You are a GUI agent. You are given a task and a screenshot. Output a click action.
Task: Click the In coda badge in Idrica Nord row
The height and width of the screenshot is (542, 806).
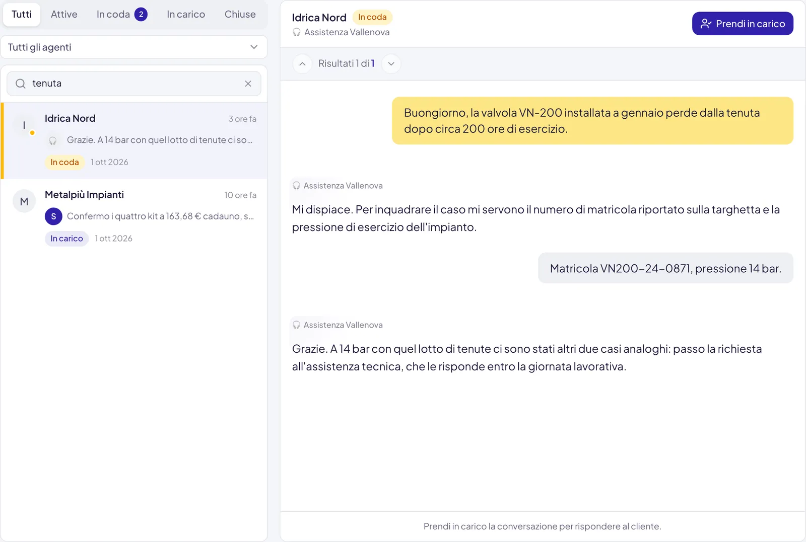[x=64, y=162]
